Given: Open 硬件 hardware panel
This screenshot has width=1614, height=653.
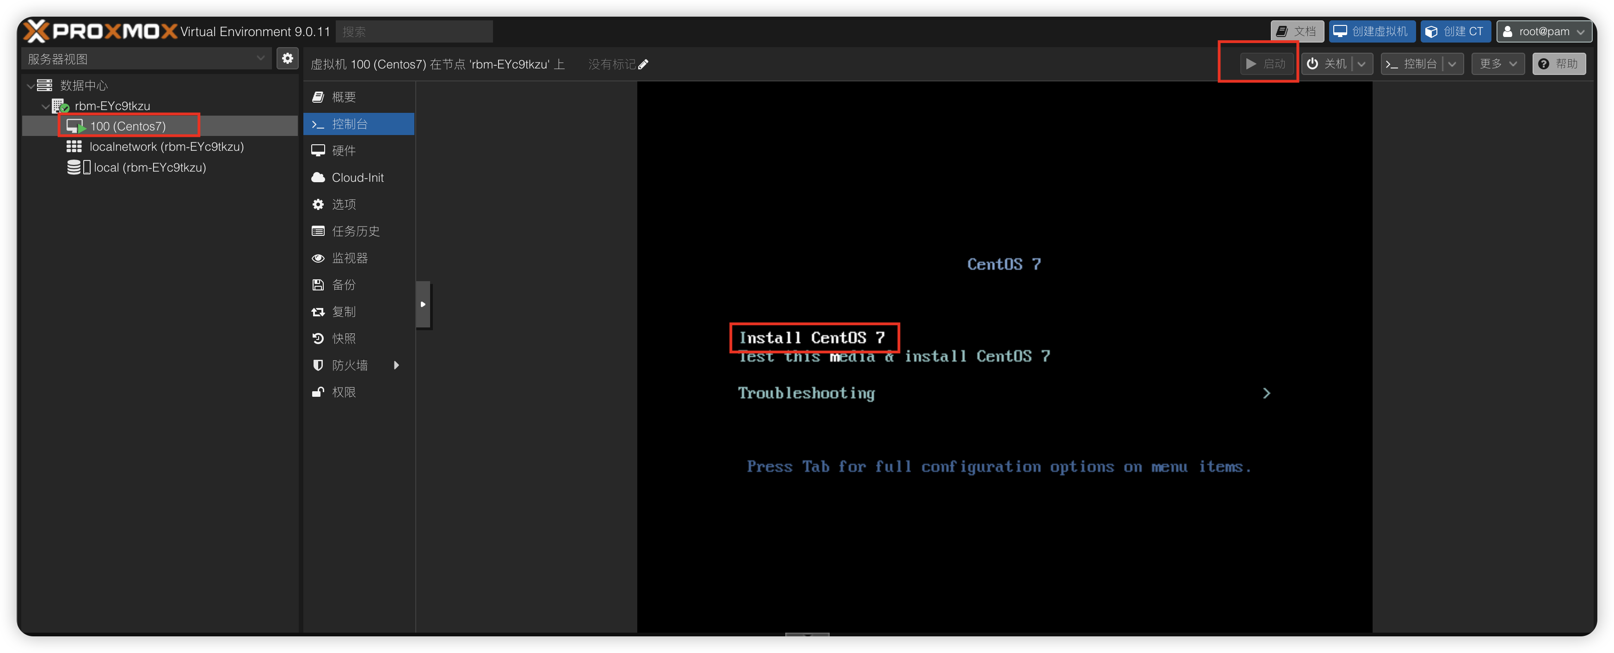Looking at the screenshot, I should point(344,150).
